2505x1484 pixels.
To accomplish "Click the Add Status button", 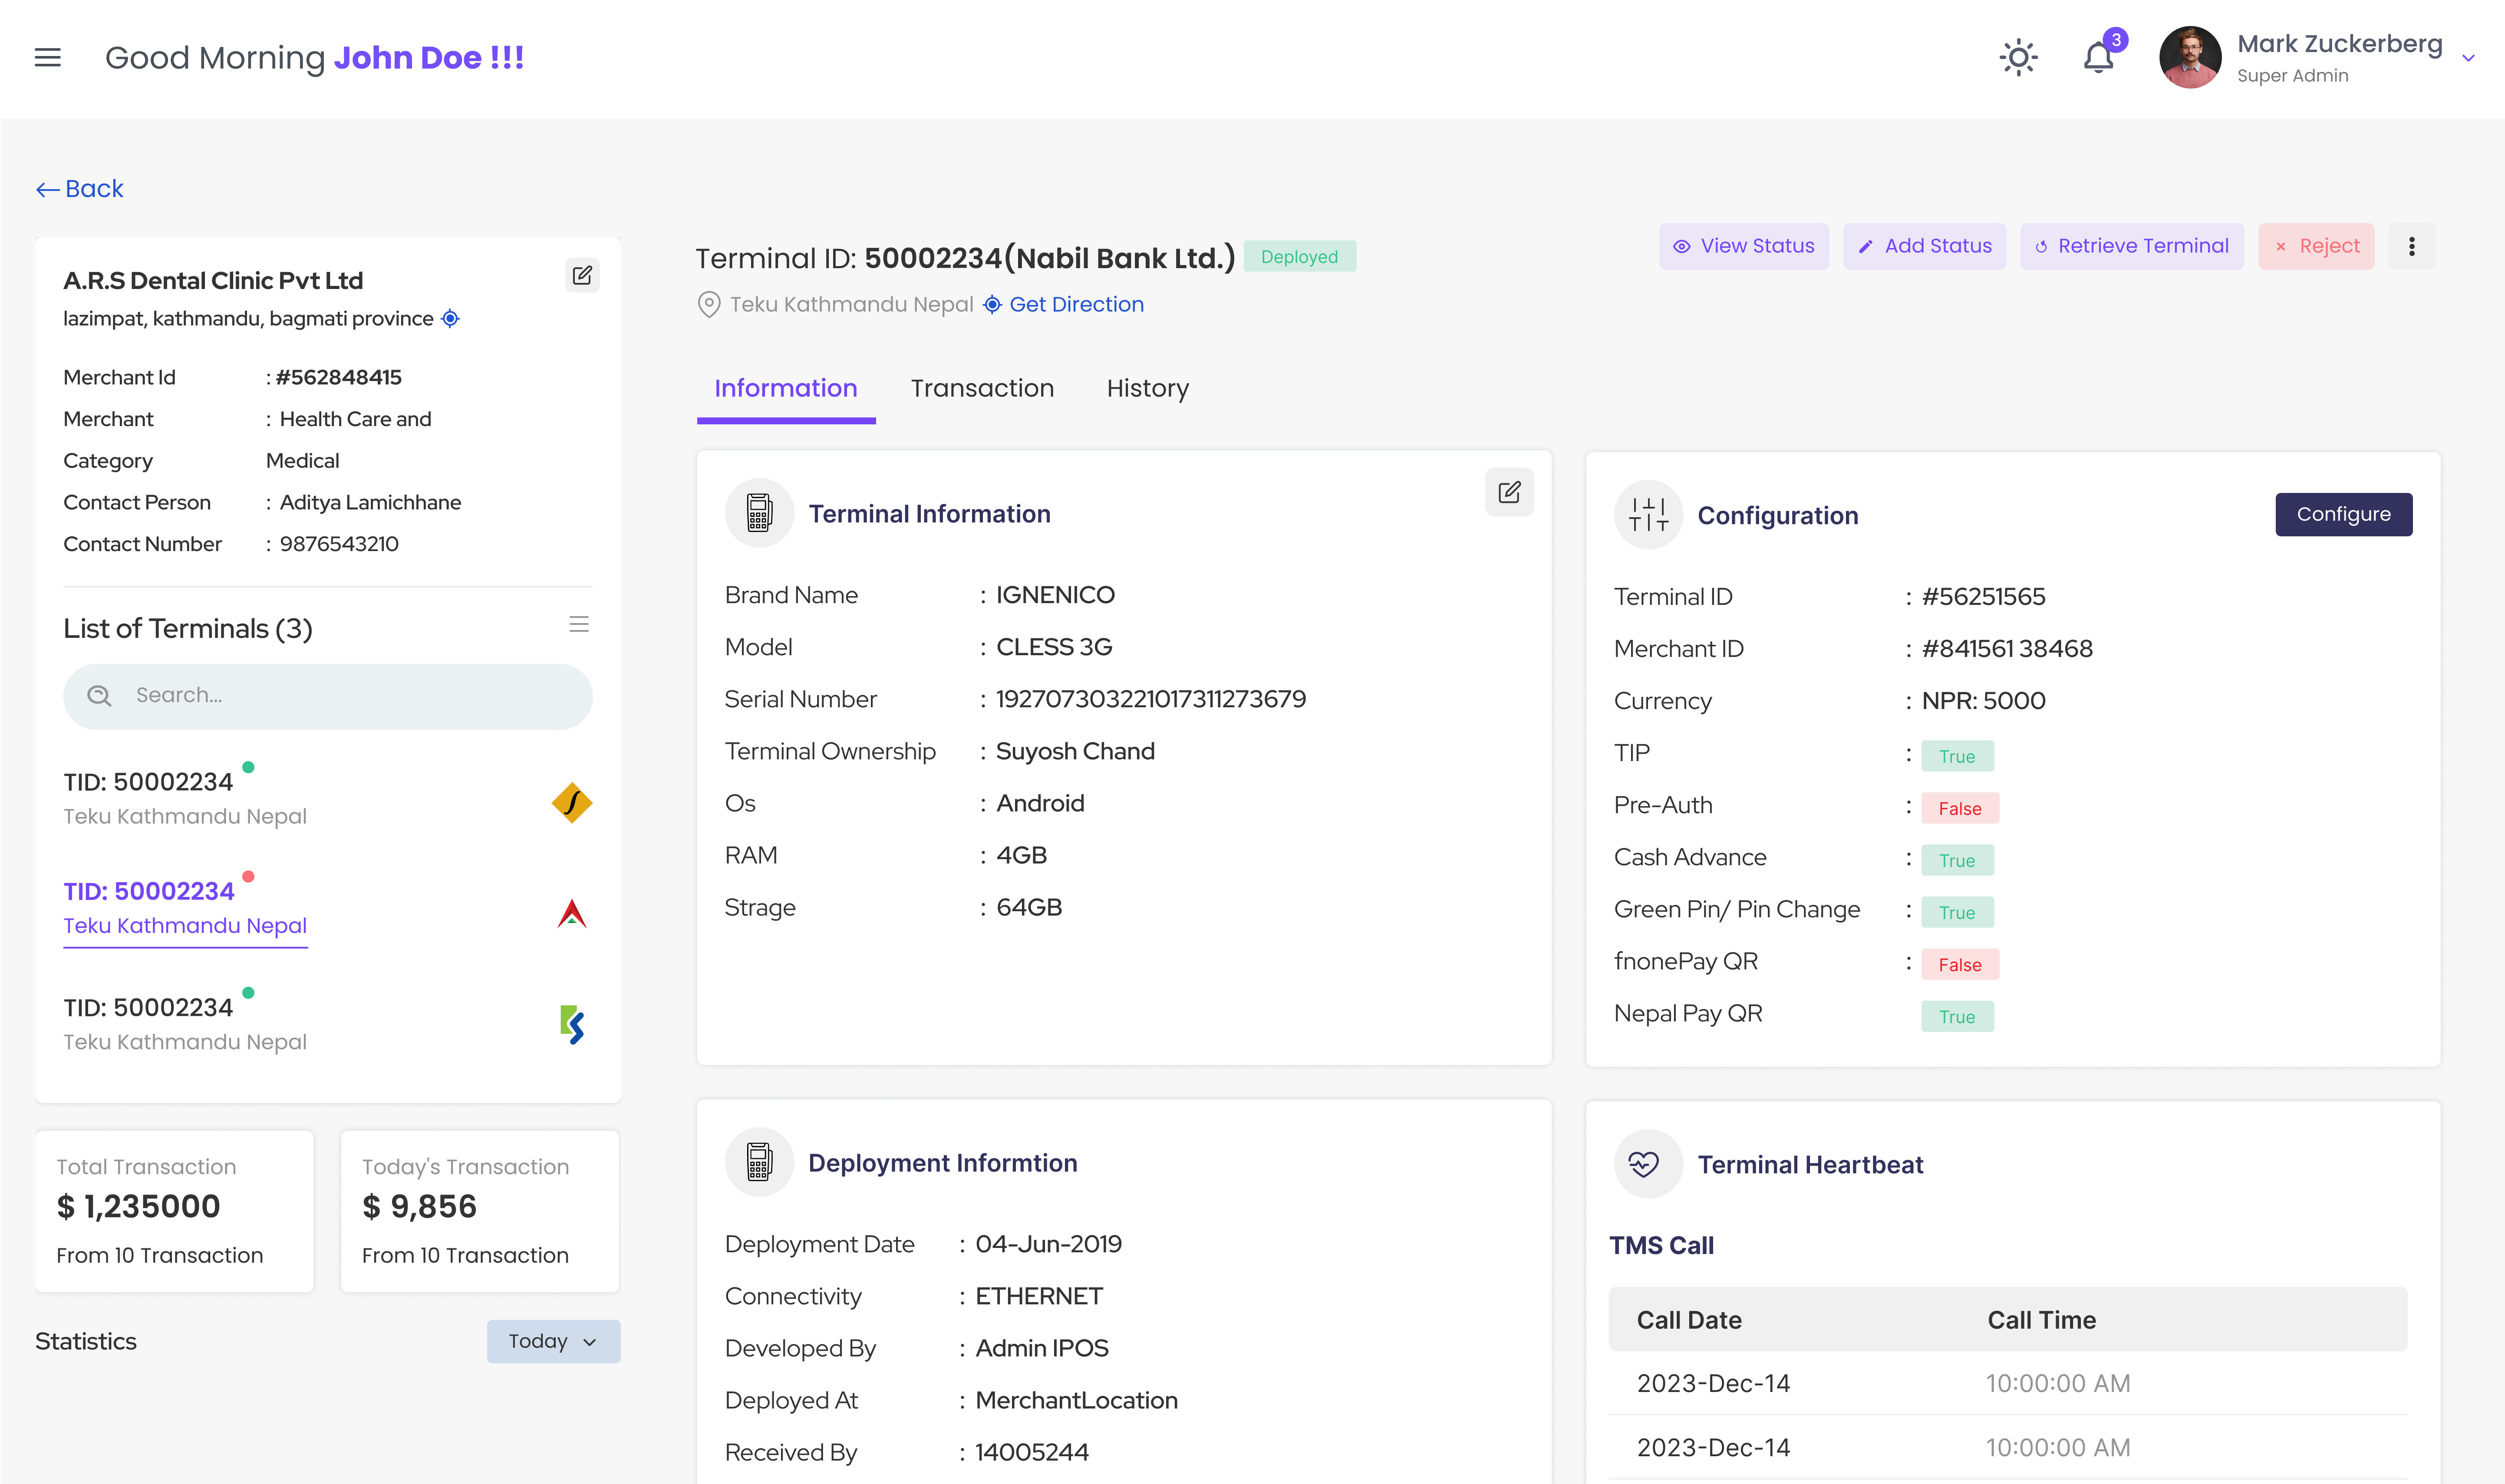I will [x=1924, y=246].
